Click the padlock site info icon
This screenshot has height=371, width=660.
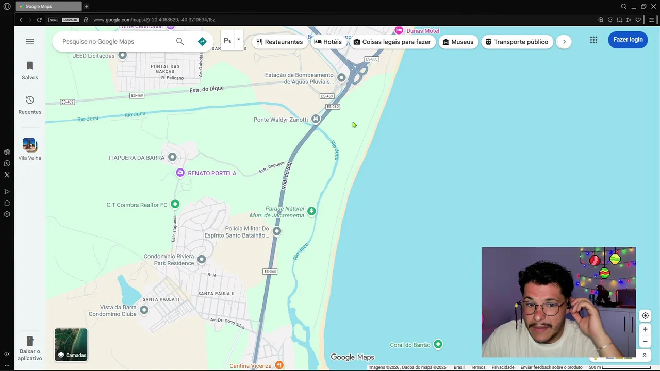click(86, 20)
